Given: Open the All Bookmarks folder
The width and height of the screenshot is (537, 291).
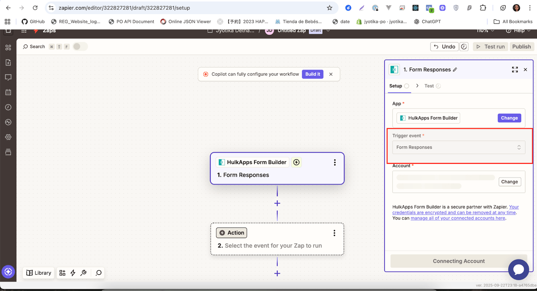Looking at the screenshot, I should pos(513,22).
